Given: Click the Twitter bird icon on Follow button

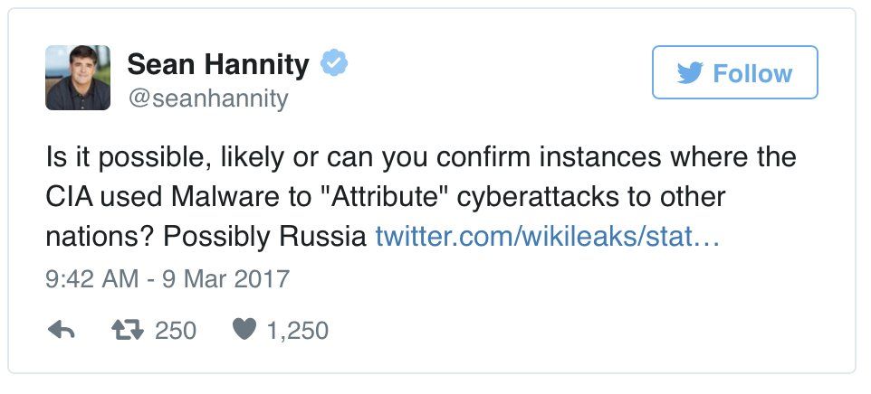Looking at the screenshot, I should pos(690,73).
